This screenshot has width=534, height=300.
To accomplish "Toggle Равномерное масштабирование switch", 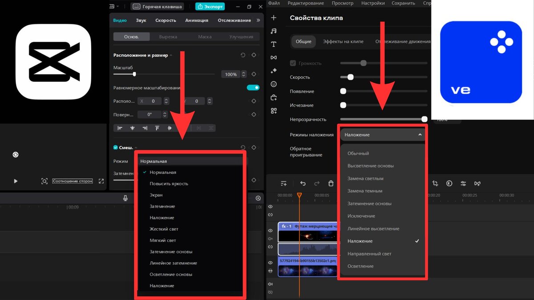I will (x=253, y=88).
